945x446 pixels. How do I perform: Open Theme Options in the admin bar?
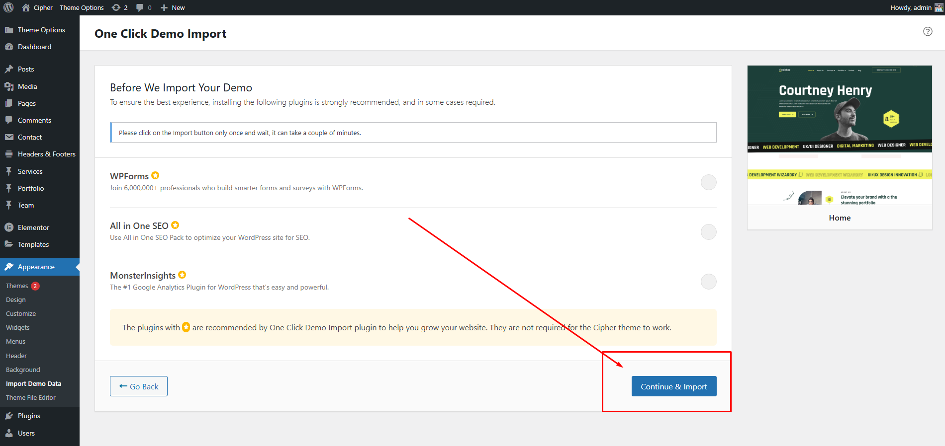click(82, 7)
